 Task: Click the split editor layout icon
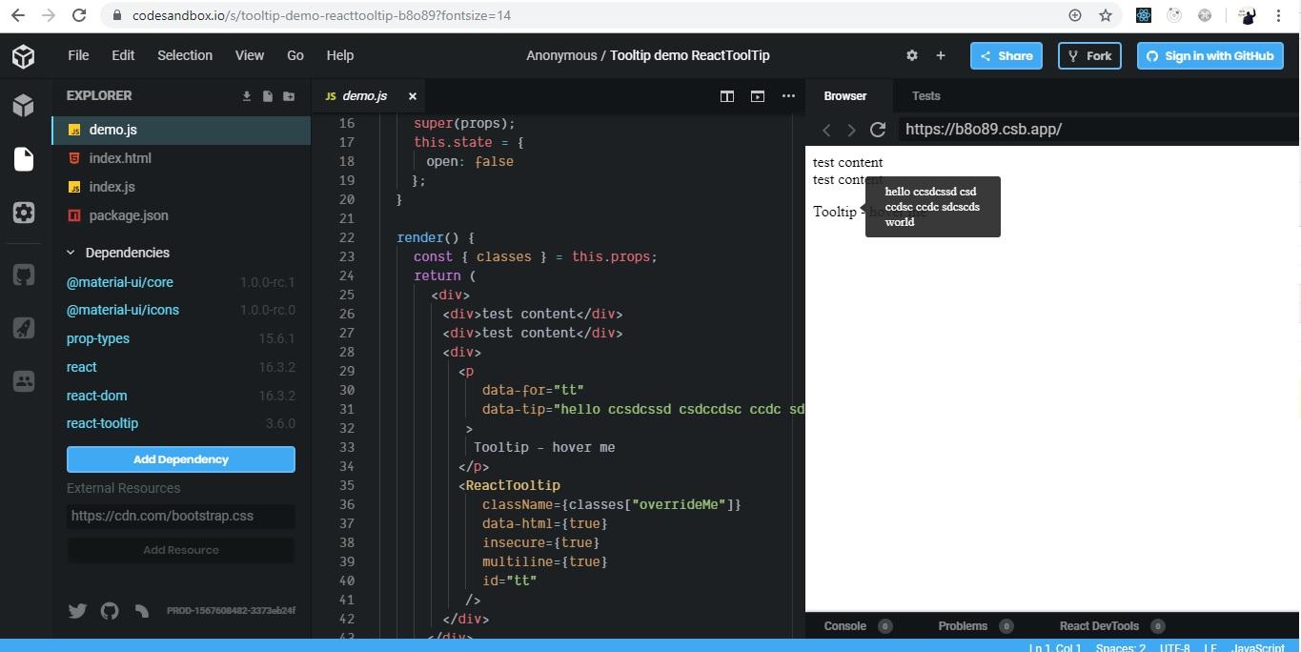(727, 96)
